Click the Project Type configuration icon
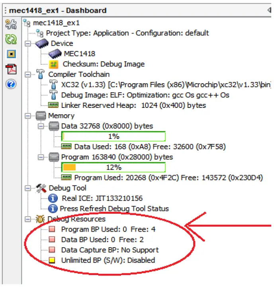The width and height of the screenshot is (274, 287). pyautogui.click(x=40, y=33)
